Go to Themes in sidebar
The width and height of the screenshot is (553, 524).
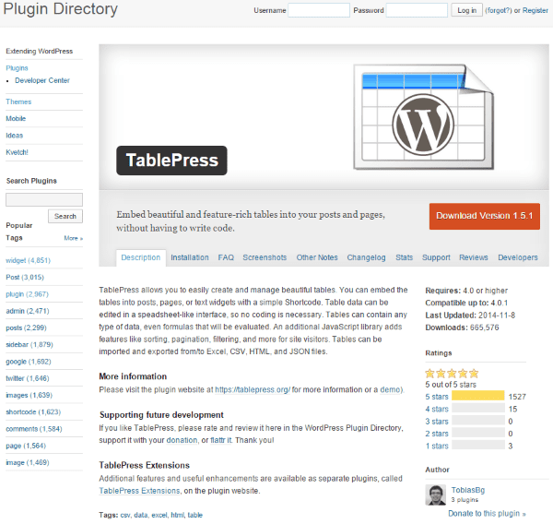[18, 101]
